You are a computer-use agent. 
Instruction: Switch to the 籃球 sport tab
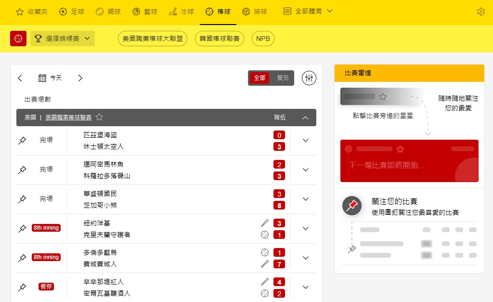click(144, 12)
